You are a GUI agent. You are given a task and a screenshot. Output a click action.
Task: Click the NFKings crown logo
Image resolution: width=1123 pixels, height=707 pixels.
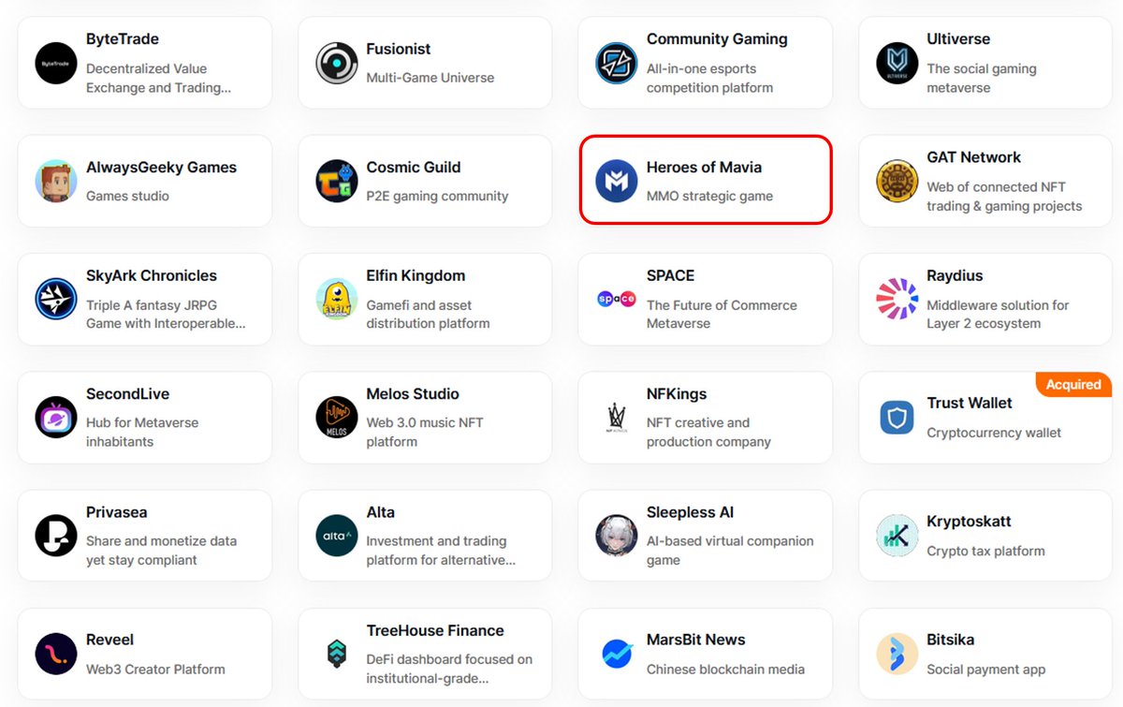(617, 417)
